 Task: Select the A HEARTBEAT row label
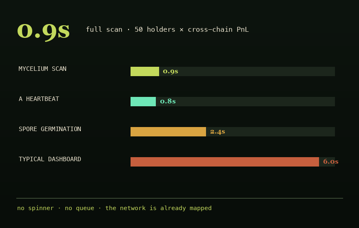coord(39,99)
